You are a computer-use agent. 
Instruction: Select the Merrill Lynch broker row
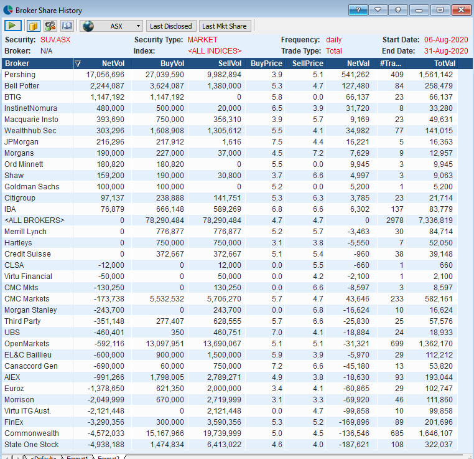(x=230, y=232)
